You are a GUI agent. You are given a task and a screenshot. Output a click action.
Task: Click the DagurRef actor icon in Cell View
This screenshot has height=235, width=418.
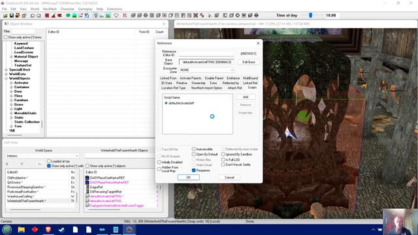(x=87, y=187)
